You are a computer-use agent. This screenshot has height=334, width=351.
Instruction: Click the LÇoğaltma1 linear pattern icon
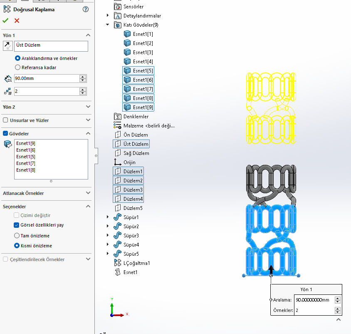(x=117, y=263)
